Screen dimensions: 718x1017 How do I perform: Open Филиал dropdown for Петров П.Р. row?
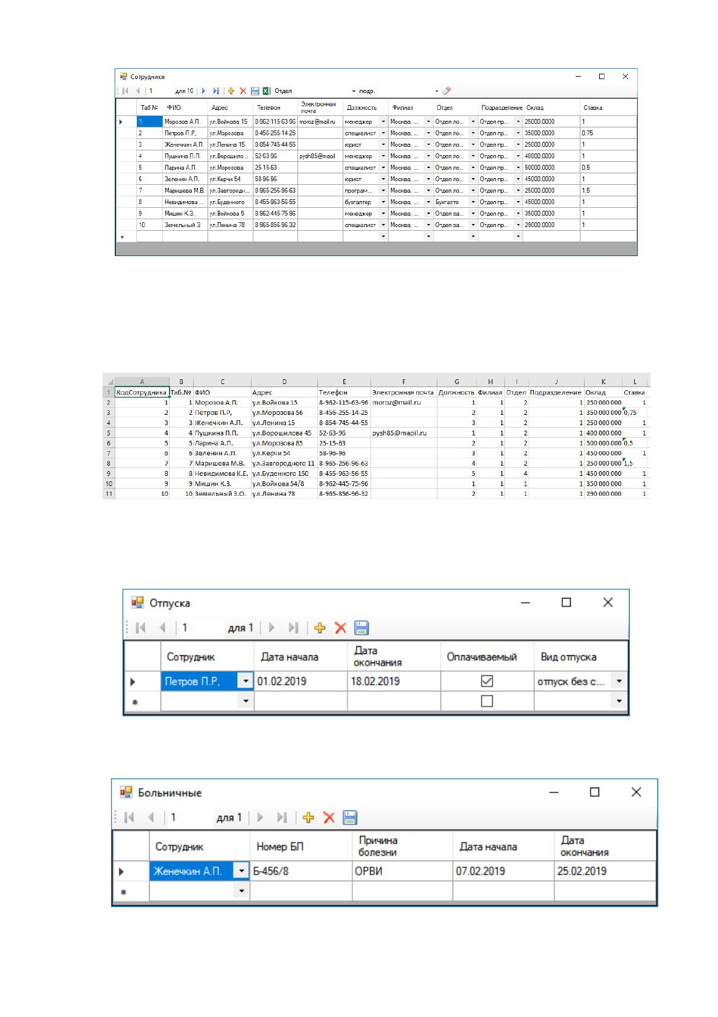click(428, 133)
